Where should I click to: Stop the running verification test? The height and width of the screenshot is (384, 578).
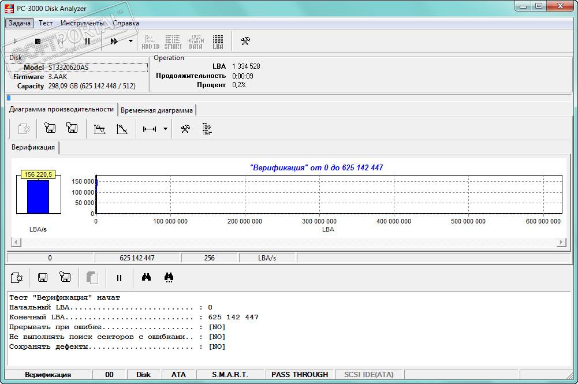(x=38, y=41)
